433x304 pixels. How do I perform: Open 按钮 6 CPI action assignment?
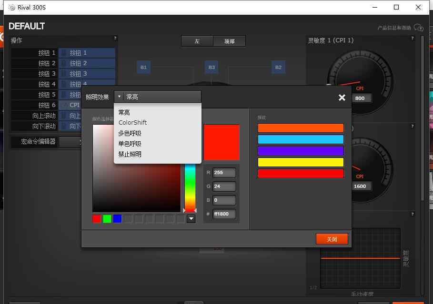[x=70, y=105]
